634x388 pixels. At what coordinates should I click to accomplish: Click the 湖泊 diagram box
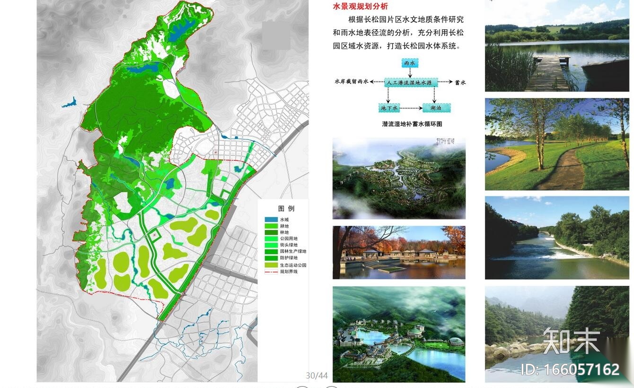coord(436,108)
